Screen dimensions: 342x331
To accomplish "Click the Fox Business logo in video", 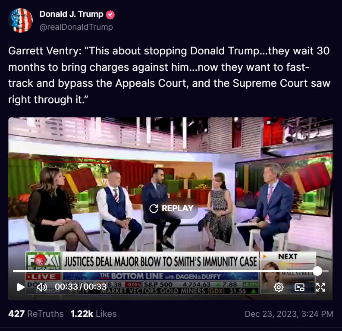I will (x=44, y=261).
